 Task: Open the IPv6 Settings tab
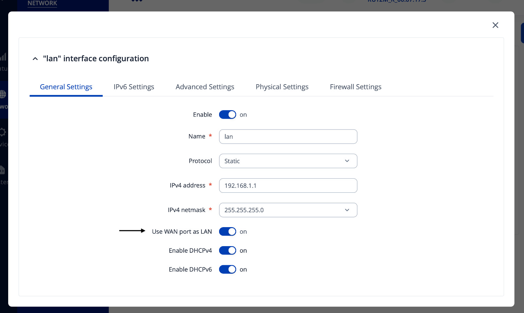(134, 87)
